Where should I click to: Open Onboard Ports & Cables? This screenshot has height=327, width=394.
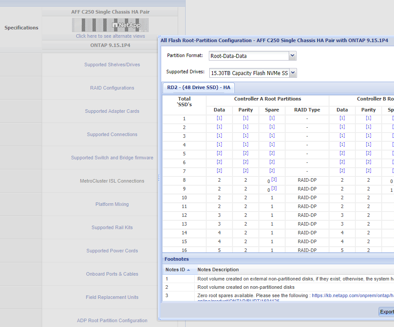coord(112,274)
